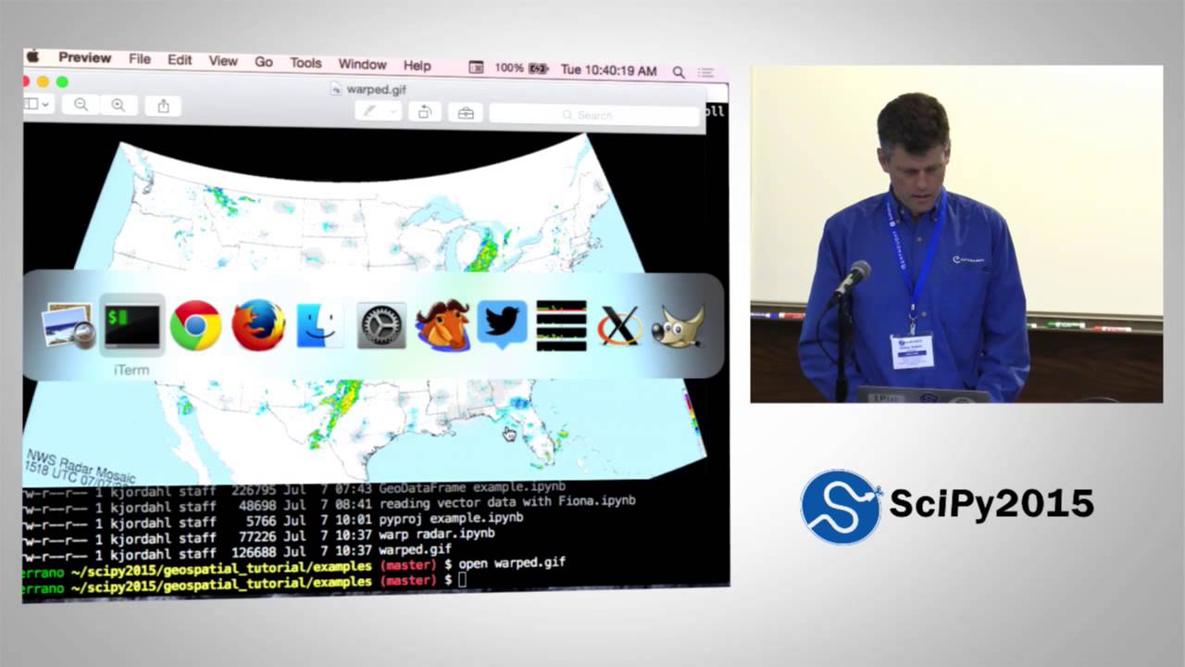Open the Tools menu
This screenshot has height=667, width=1185.
[x=306, y=64]
